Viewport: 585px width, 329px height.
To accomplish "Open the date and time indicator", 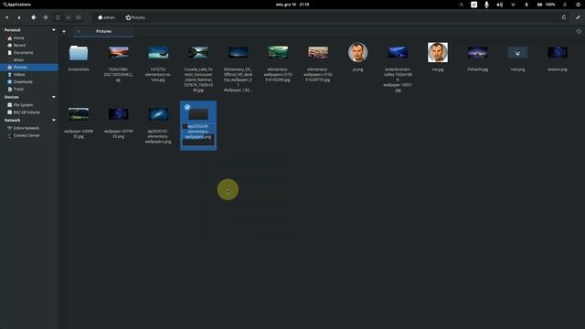I will pyautogui.click(x=292, y=5).
